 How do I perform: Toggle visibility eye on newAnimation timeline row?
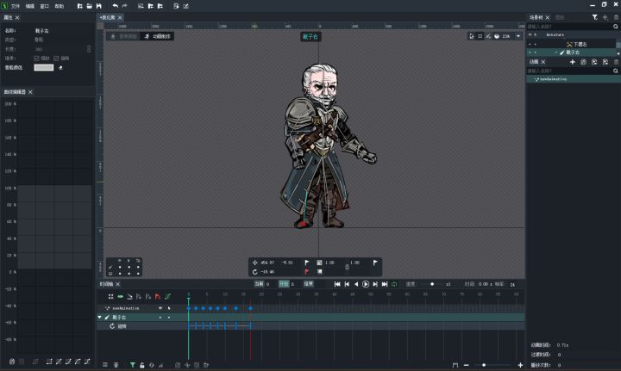click(x=160, y=307)
